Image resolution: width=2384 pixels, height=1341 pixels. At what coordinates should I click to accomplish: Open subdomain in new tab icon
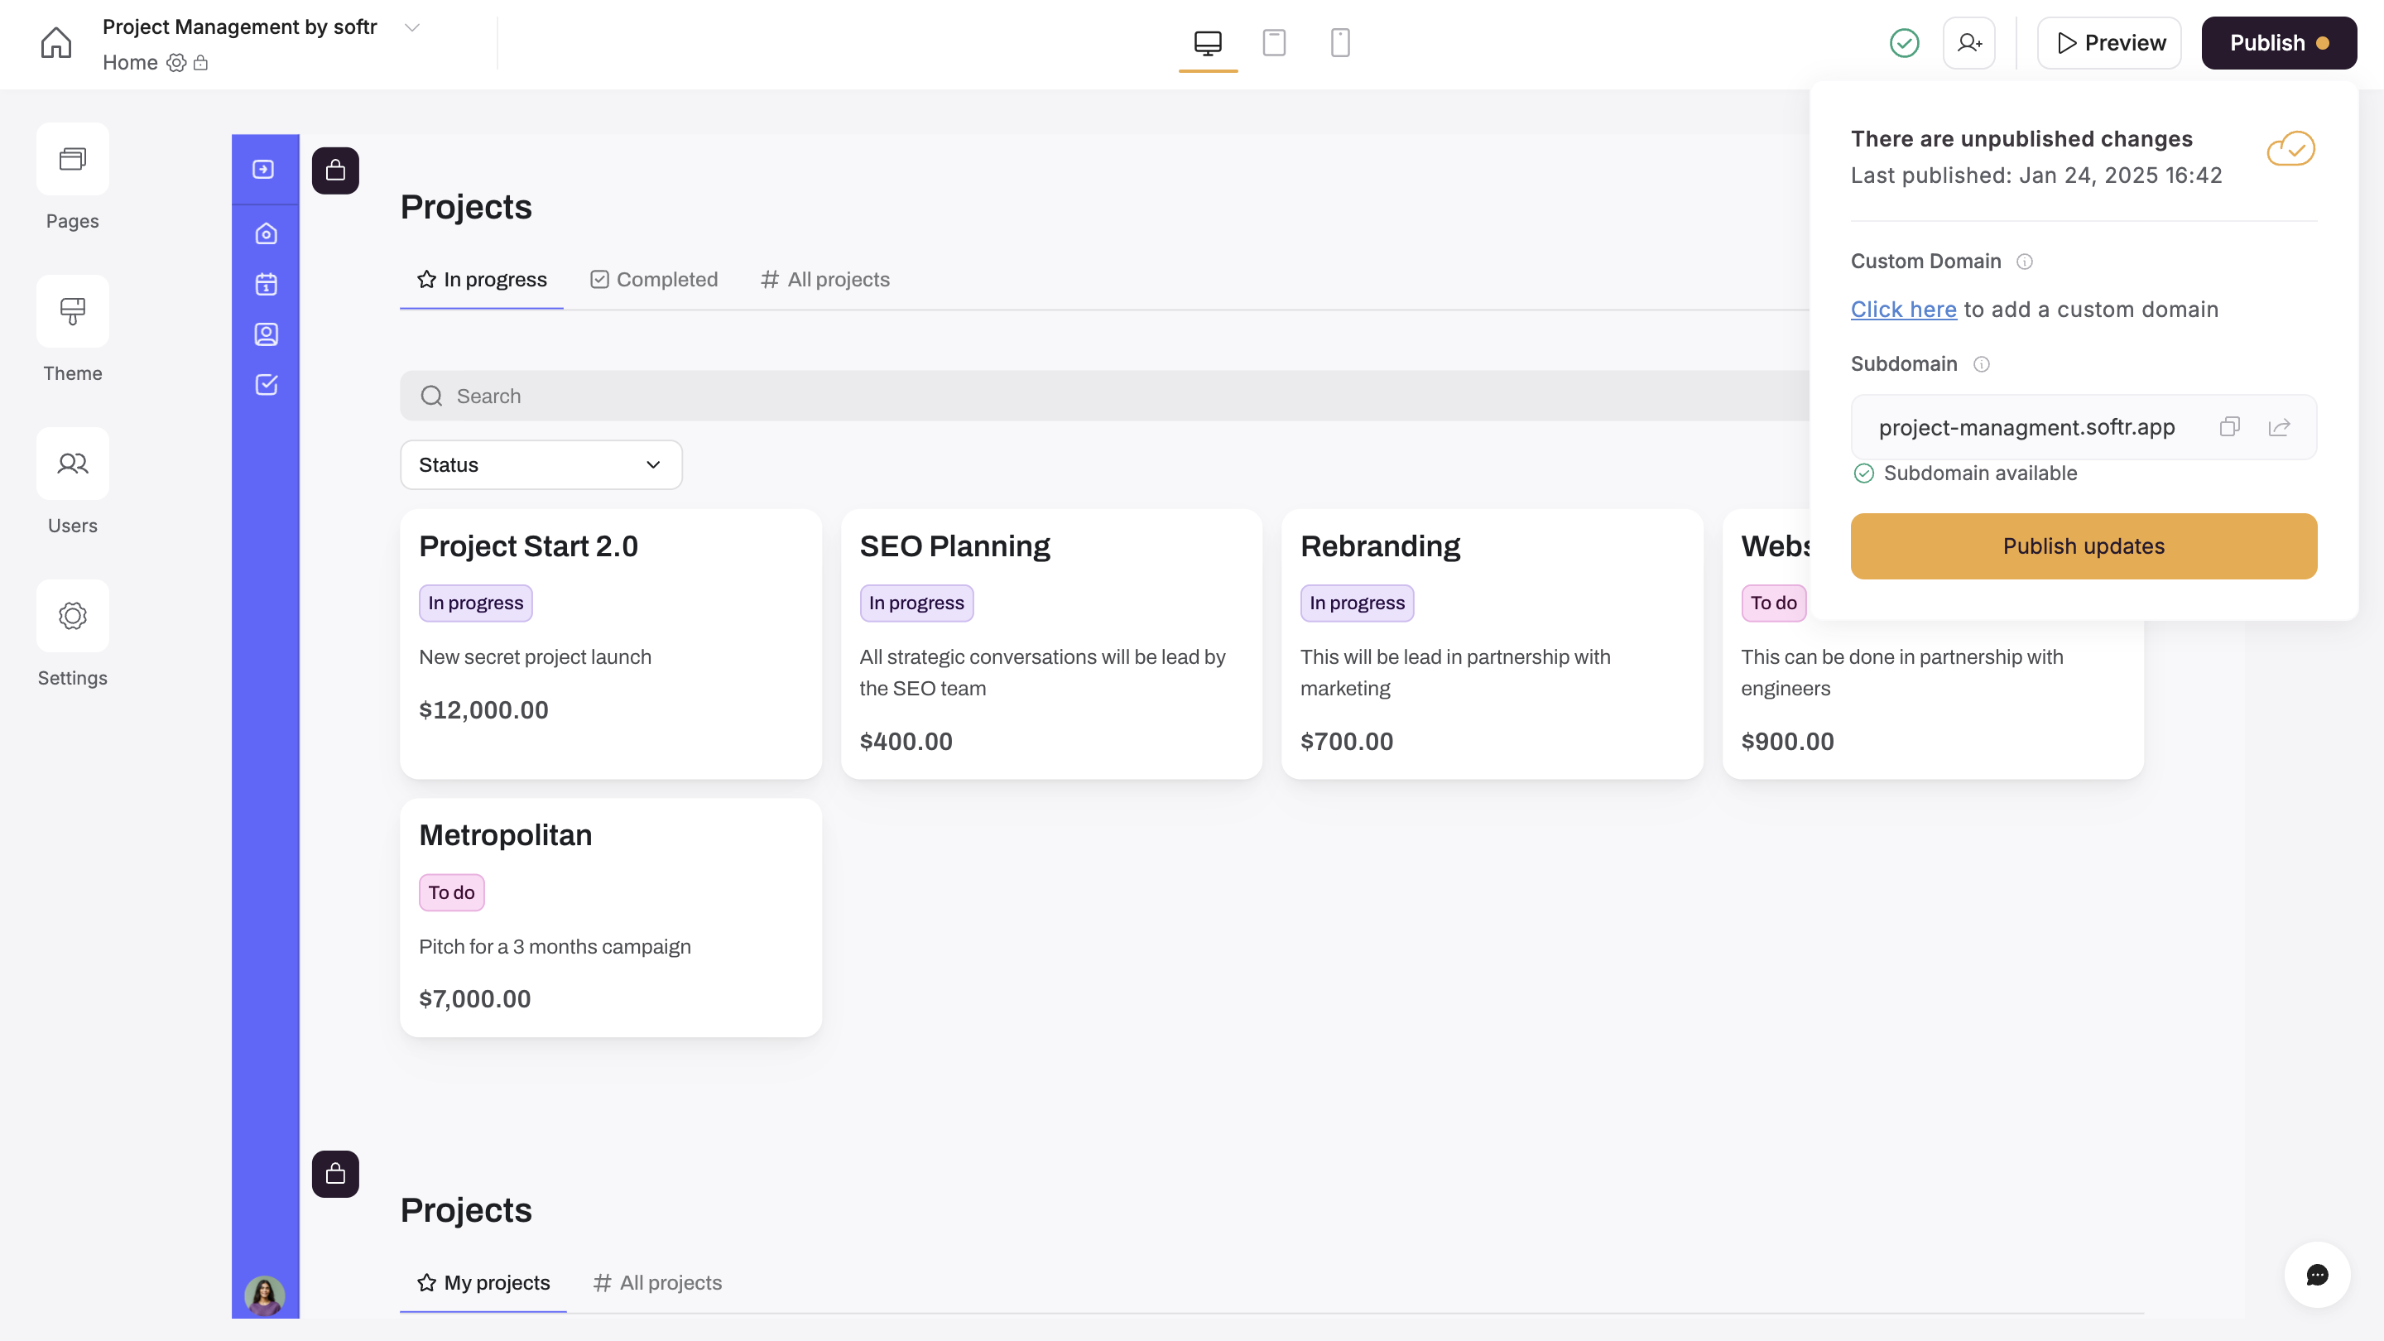(2279, 426)
